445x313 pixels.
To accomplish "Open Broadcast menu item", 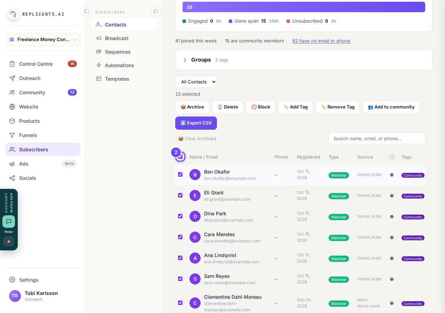I will point(124,38).
